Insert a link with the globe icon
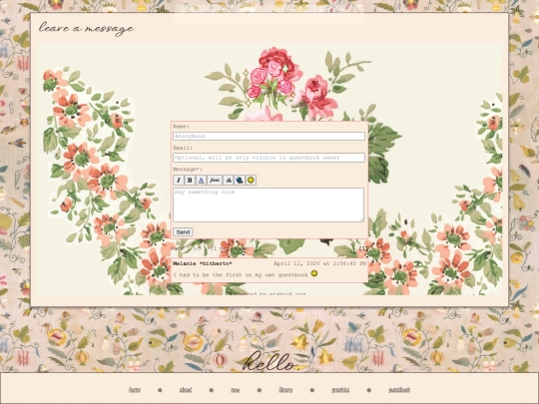This screenshot has height=404, width=539. (240, 180)
